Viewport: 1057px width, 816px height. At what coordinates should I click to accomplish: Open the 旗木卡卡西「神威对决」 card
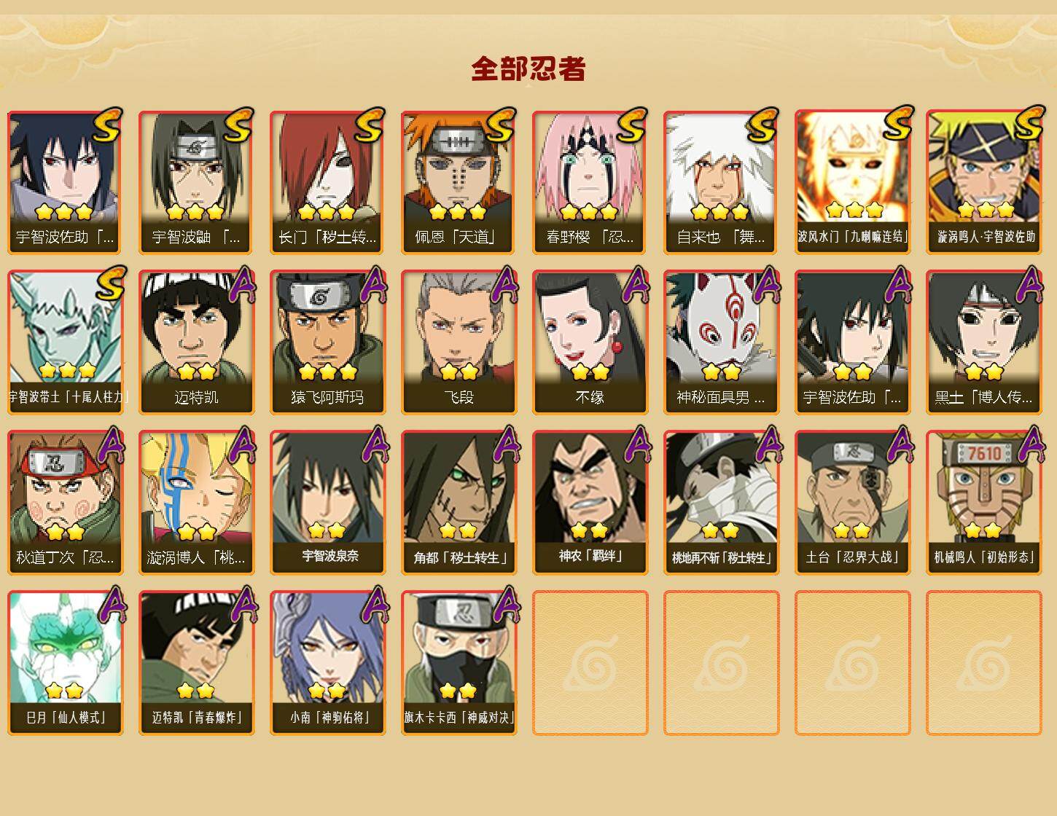(459, 663)
